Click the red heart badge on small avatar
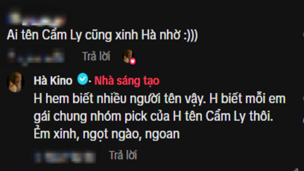 click(x=133, y=61)
